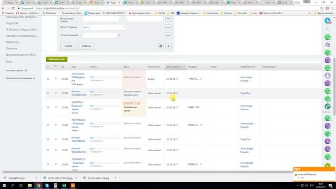Open options for the (1).jpg download

click(76, 178)
